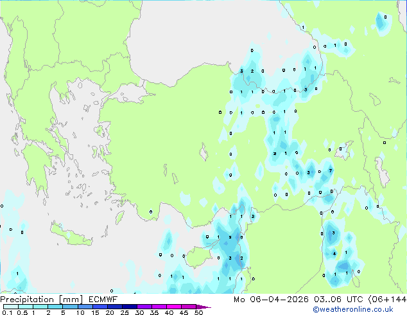This screenshot has height=315, width=407.
Task: Click the 30–35 mm purple legend swatch
Action: [x=144, y=307]
